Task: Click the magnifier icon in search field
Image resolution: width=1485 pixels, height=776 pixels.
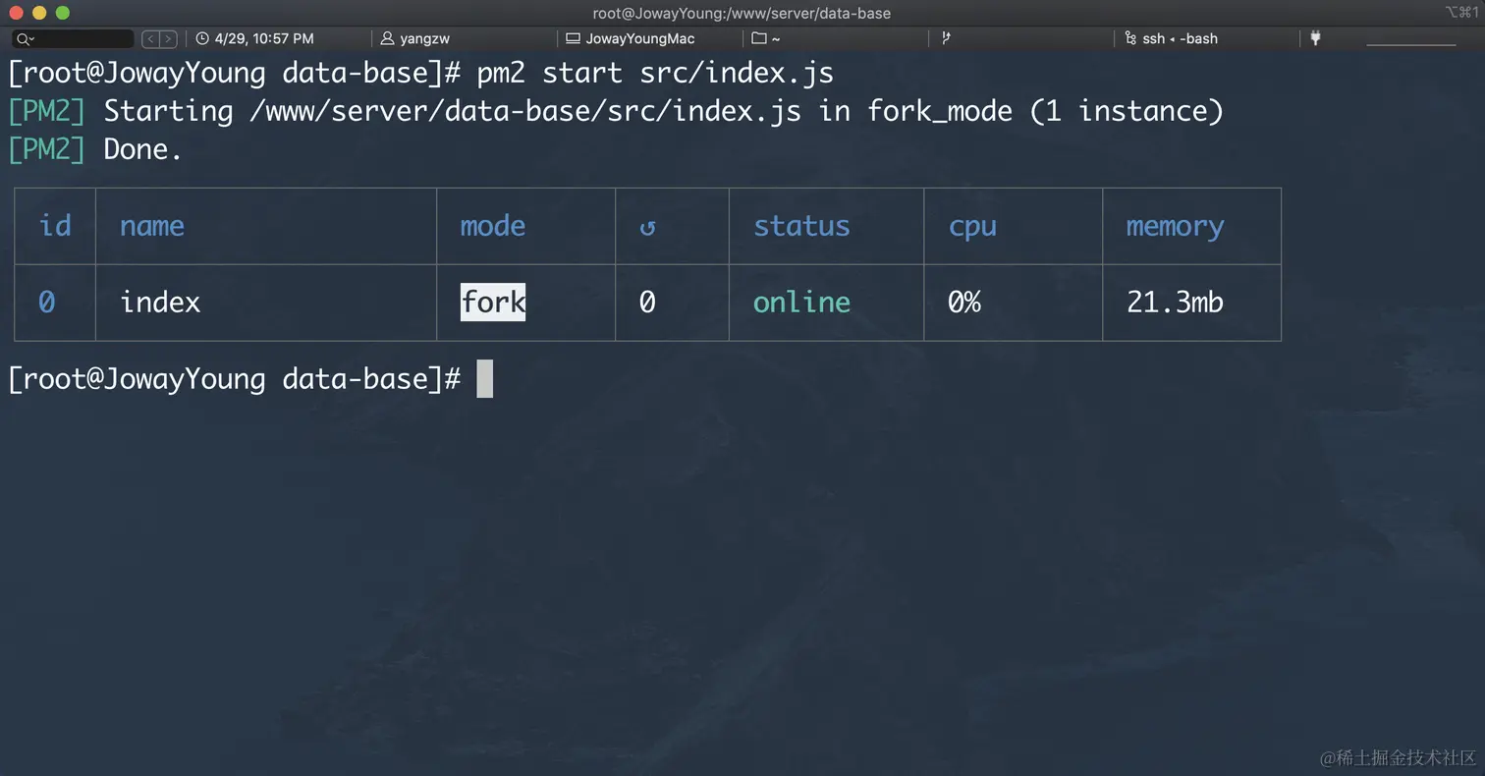Action: coord(24,39)
